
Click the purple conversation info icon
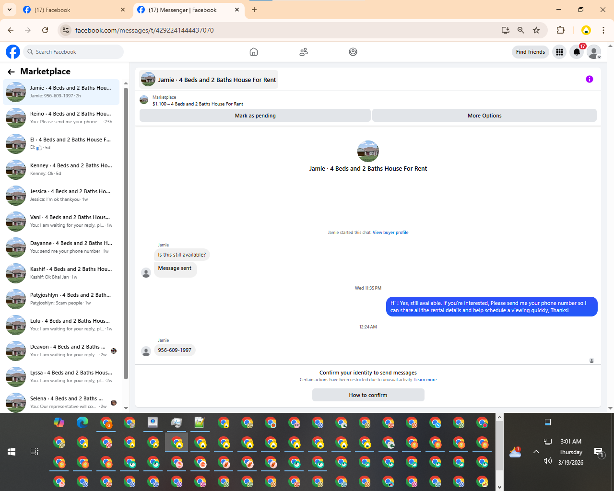[590, 79]
